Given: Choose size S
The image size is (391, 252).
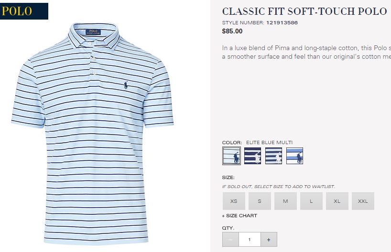Looking at the screenshot, I should [x=260, y=201].
